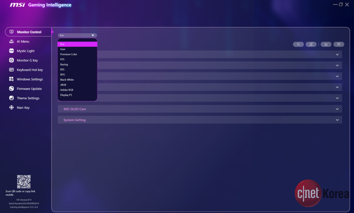Image resolution: width=354 pixels, height=213 pixels.
Task: Open AI Menu from the sidebar icon
Action: [x=11, y=41]
